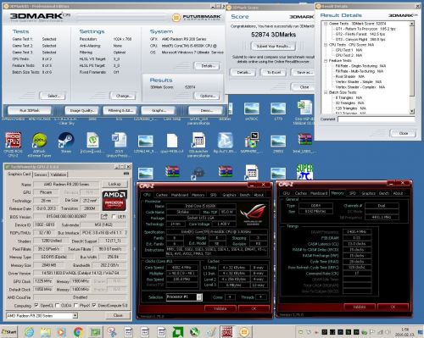Click the bus interface question mark in GPU-Z

pos(126,233)
